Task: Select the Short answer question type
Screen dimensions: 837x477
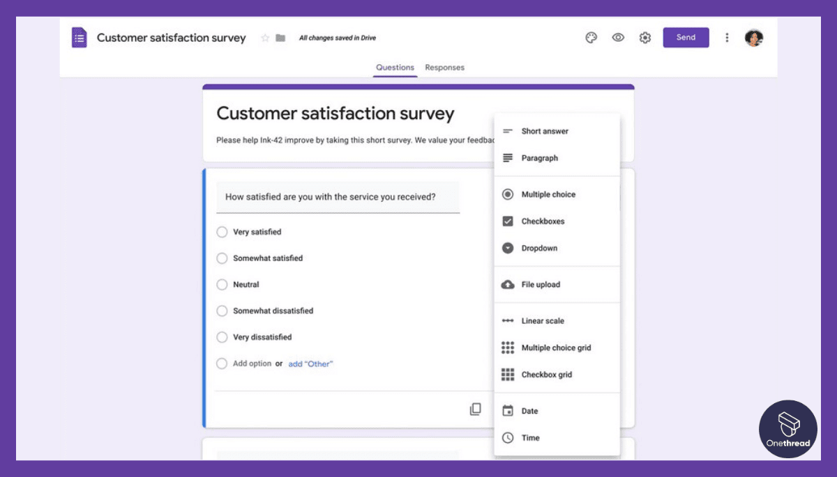Action: [545, 131]
